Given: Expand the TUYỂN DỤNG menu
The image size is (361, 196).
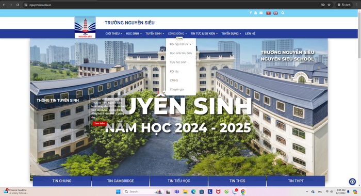Looking at the screenshot, I should coord(231,34).
